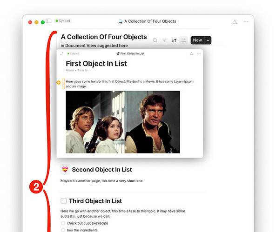Click the check out cupcake recipe text
Viewport: 276px width, 232px height.
(88, 223)
